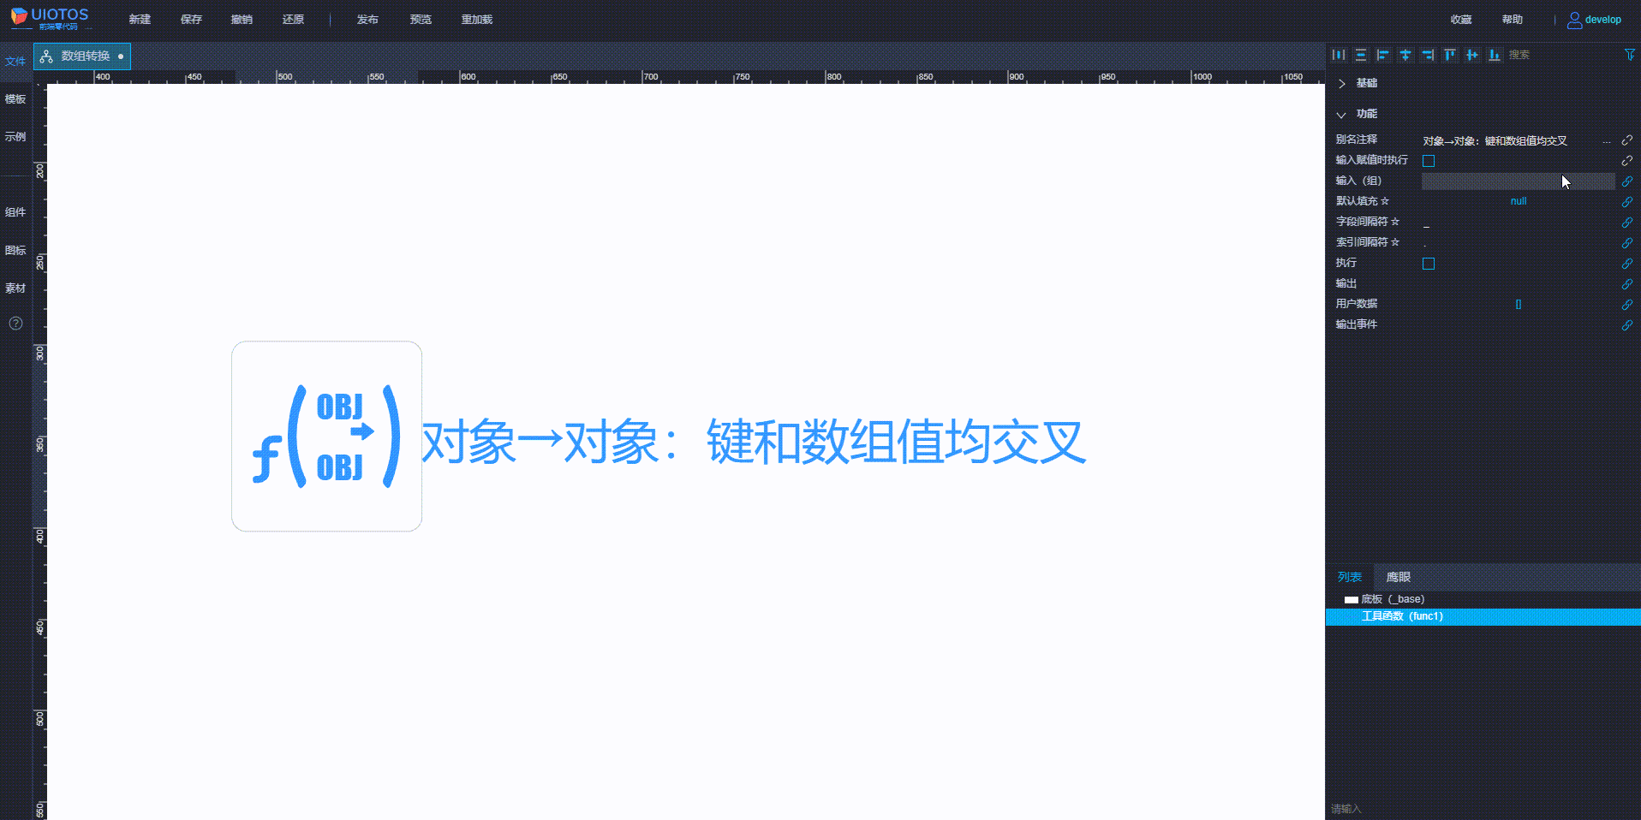The width and height of the screenshot is (1641, 820).
Task: Toggle the link binding icon next to 输出事件
Action: coord(1627,324)
